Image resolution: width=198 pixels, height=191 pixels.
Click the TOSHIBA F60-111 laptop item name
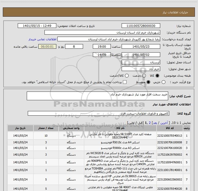pos(120,170)
